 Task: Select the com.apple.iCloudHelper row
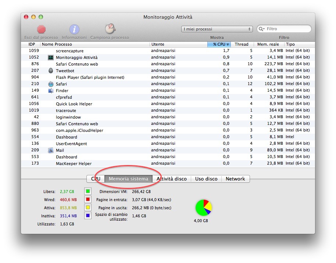[x=168, y=130]
